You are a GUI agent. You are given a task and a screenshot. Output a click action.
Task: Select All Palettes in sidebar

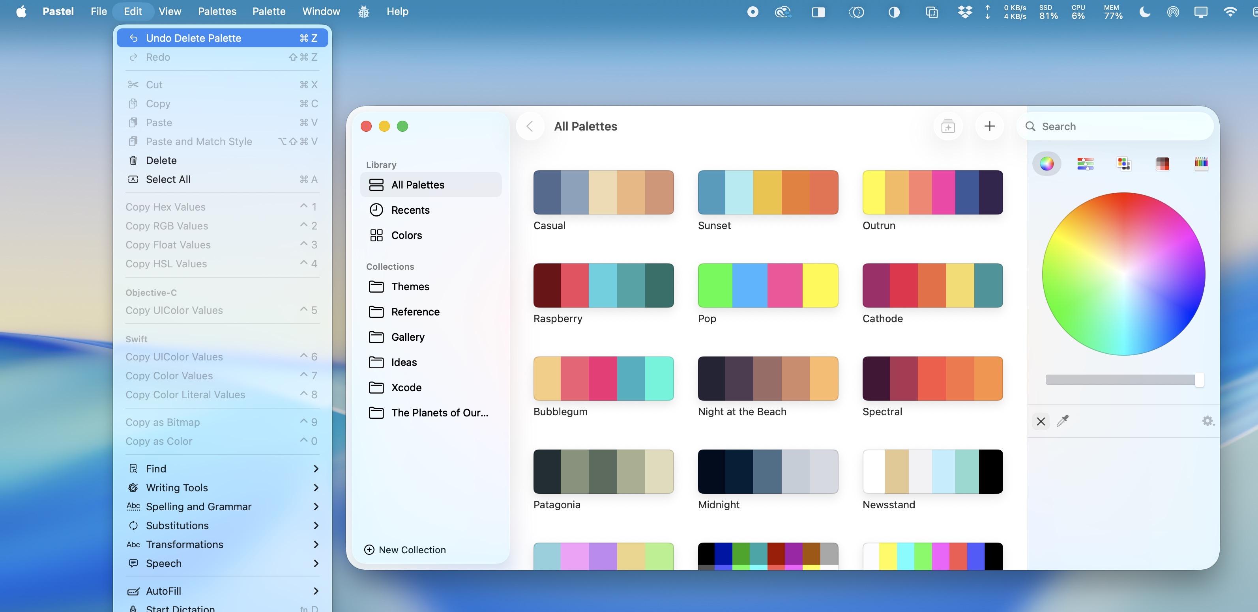pos(431,185)
